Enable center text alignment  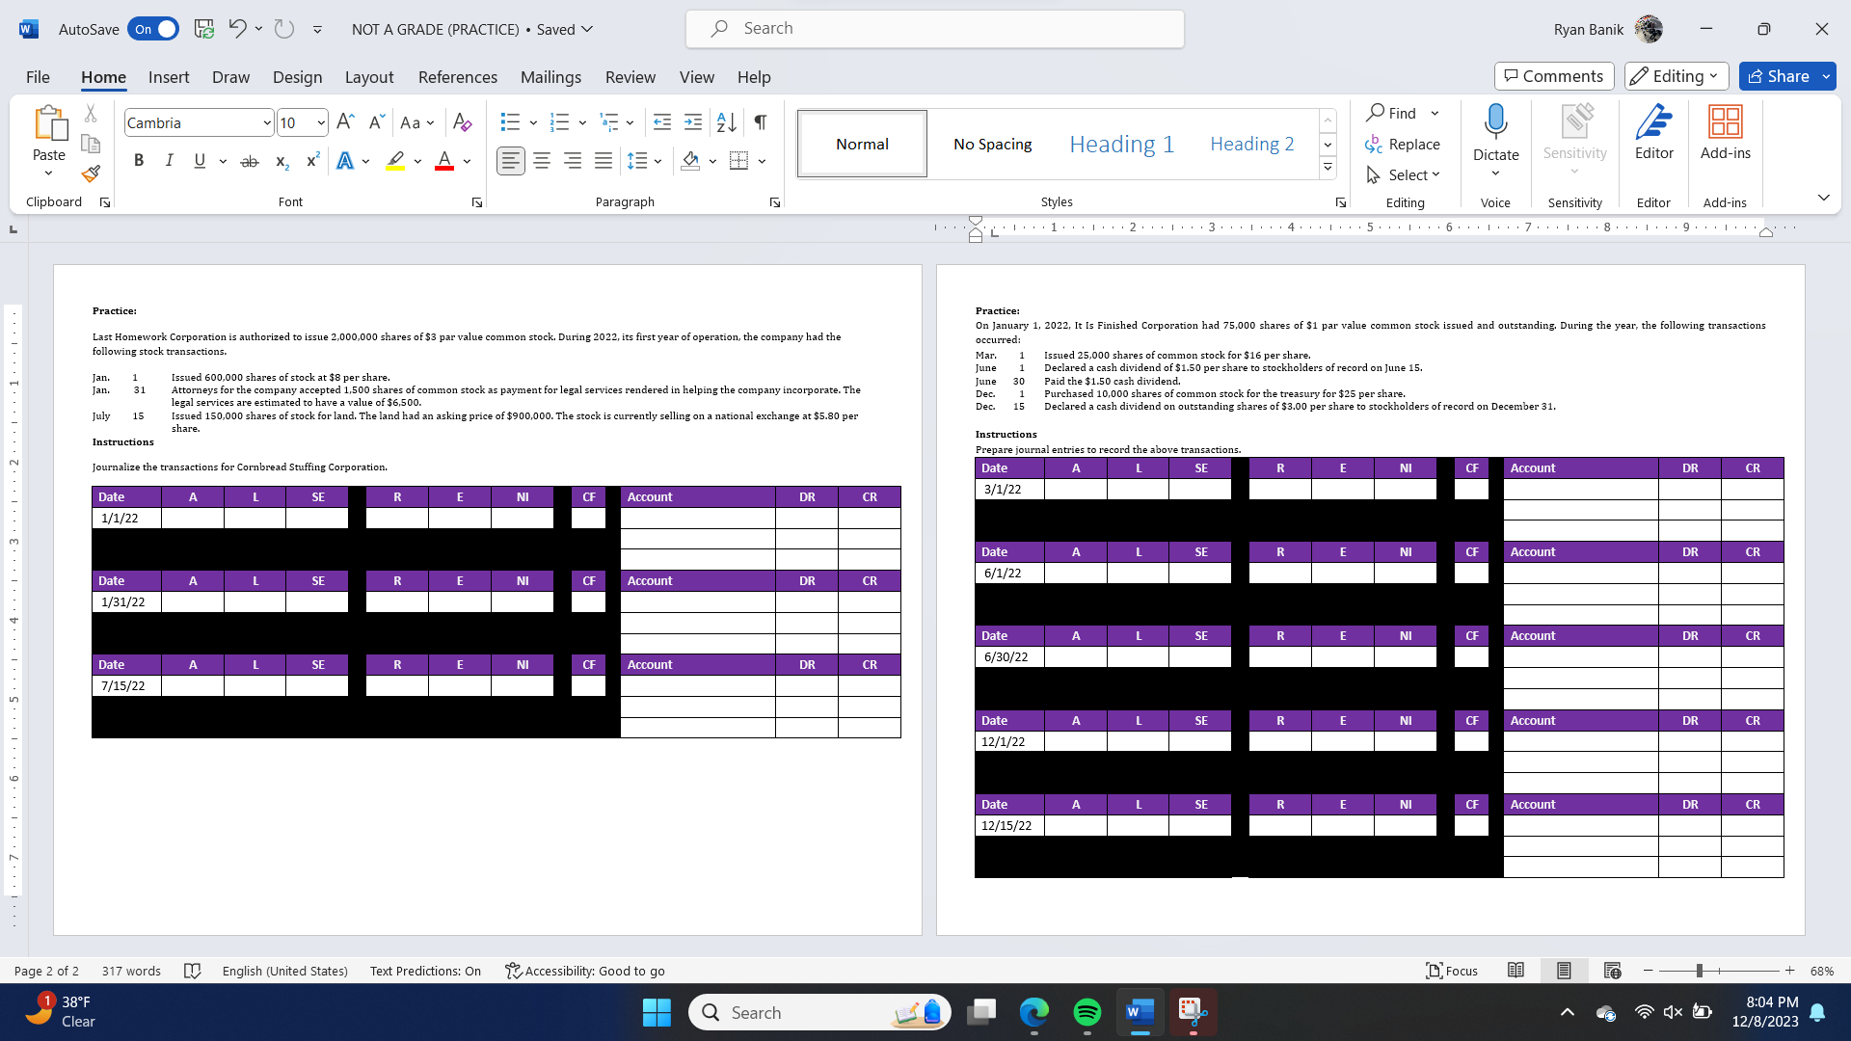tap(542, 161)
